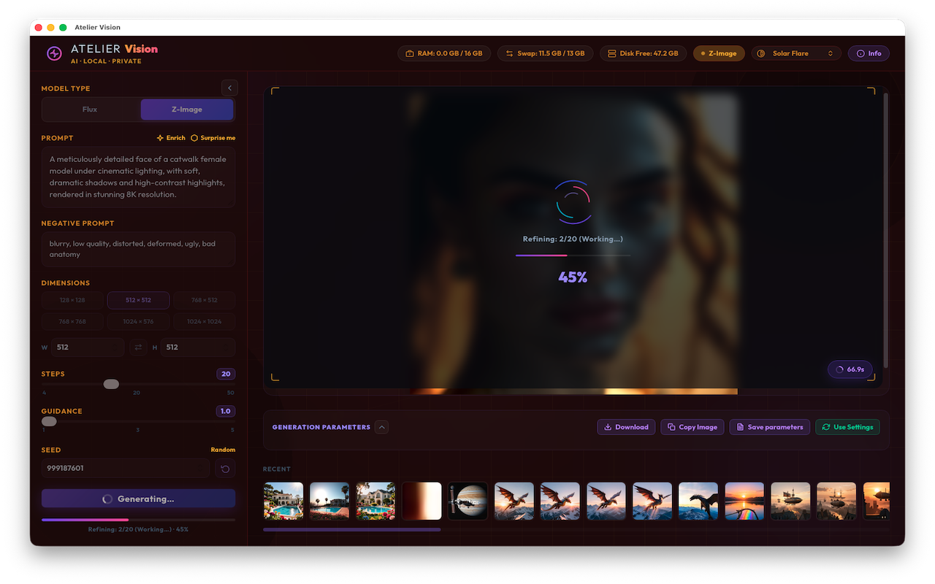
Task: Choose the 128 × 128 dimension preset
Action: click(72, 300)
